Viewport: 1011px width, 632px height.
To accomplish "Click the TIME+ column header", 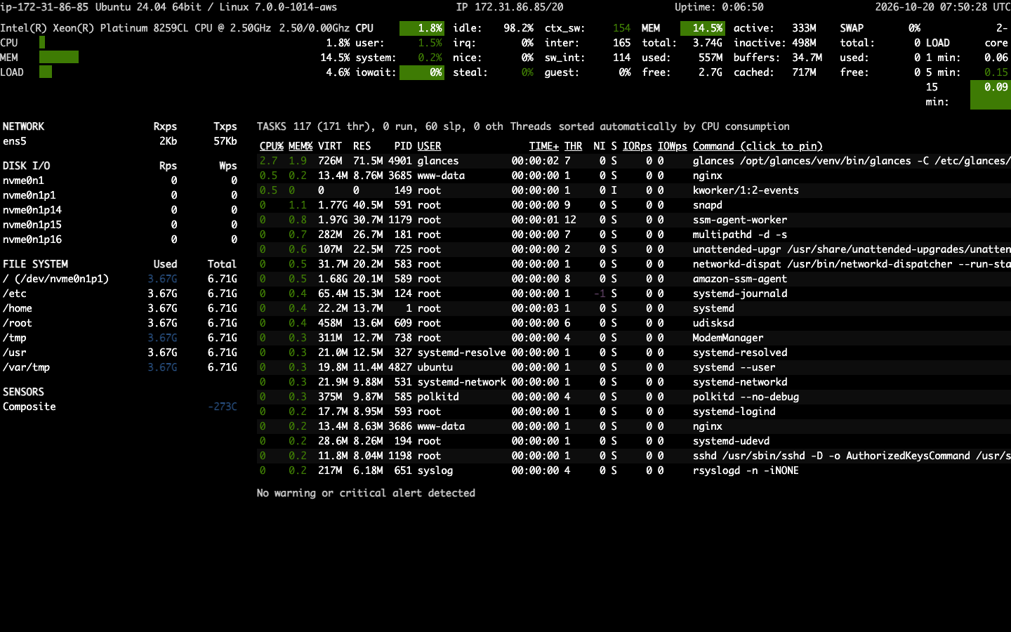I will (x=544, y=146).
